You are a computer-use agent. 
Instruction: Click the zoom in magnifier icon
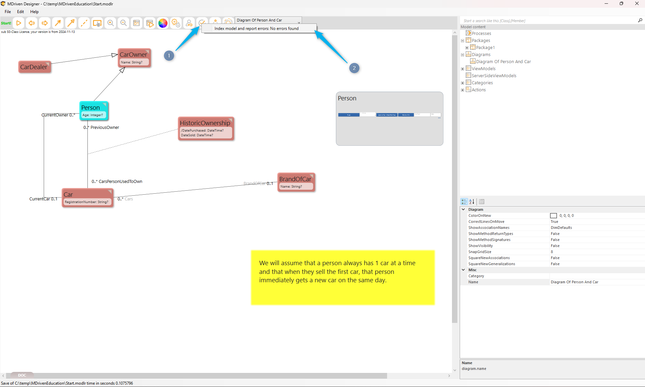[110, 23]
